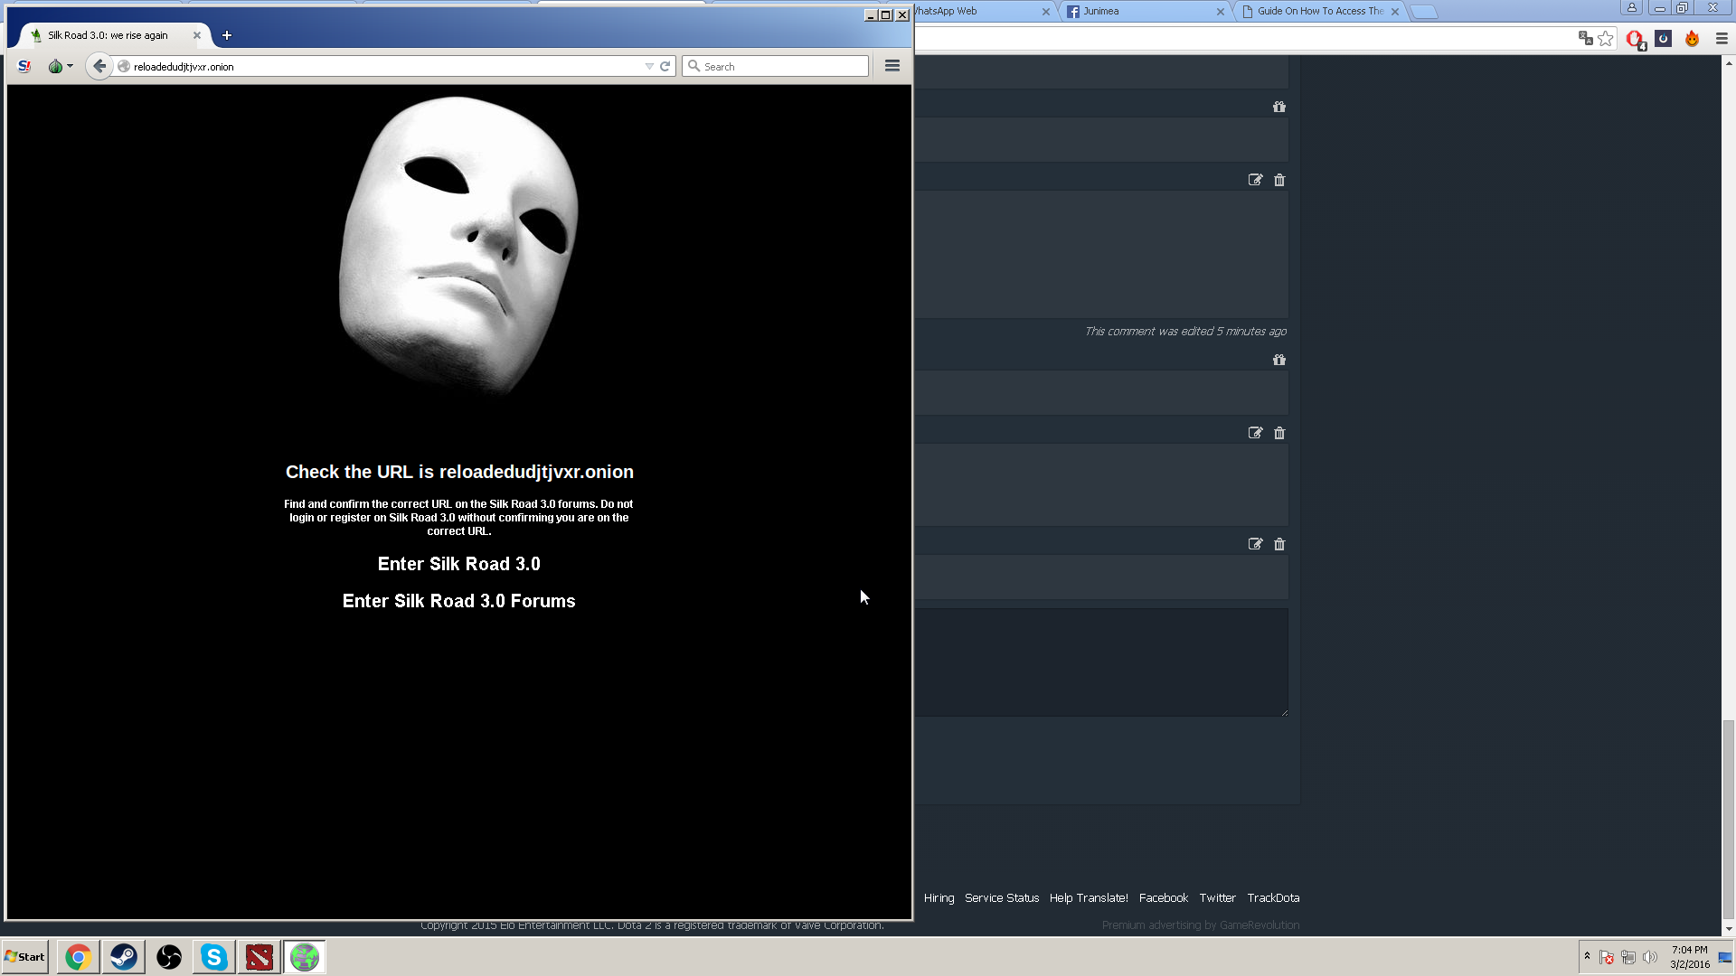Open the Tor Browser hamburger menu
Viewport: 1736px width, 976px height.
(892, 66)
